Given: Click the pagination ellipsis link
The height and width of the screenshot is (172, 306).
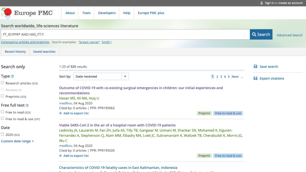Looking at the screenshot, I should (242, 77).
